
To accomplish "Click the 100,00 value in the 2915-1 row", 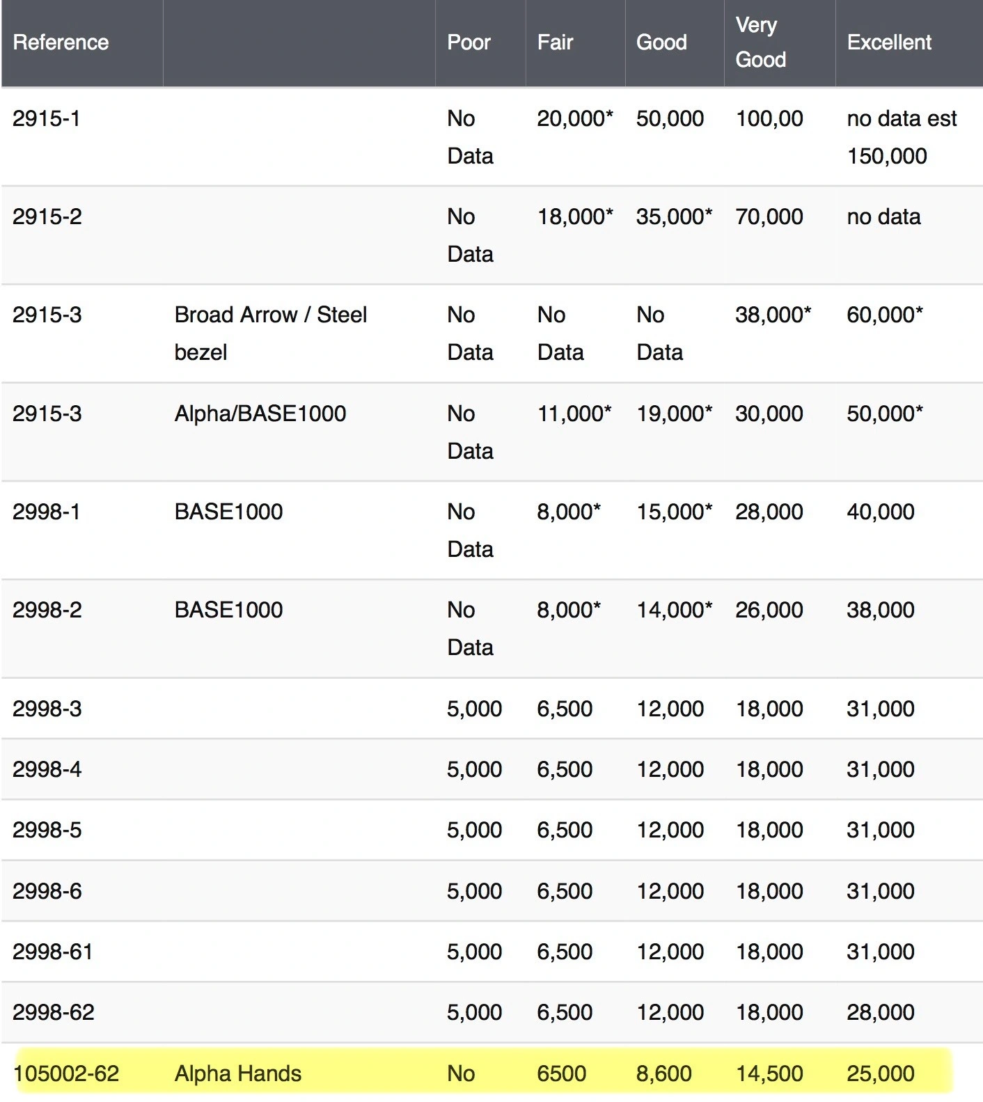I will 769,119.
